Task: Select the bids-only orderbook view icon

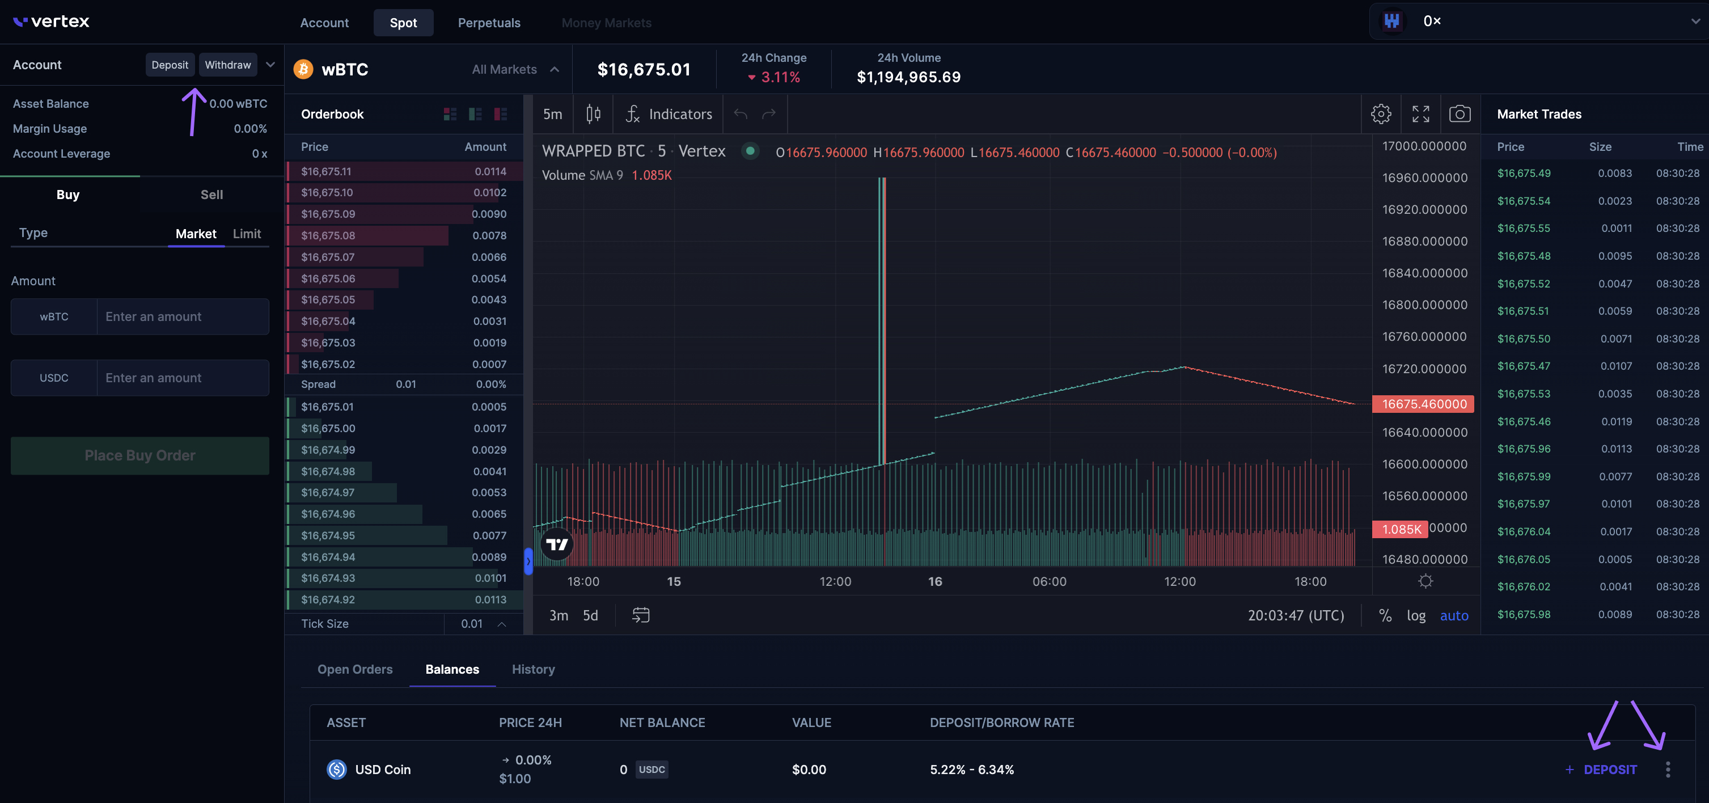Action: [x=475, y=114]
